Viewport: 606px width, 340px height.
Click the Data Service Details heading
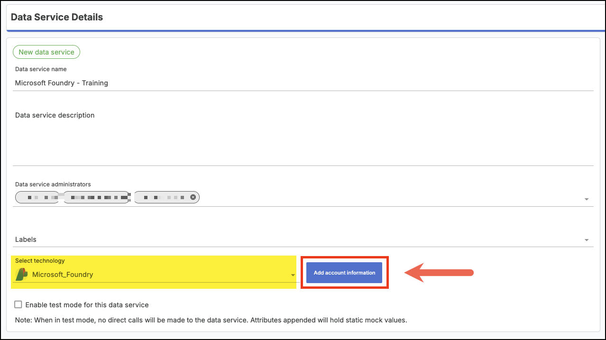pos(57,17)
